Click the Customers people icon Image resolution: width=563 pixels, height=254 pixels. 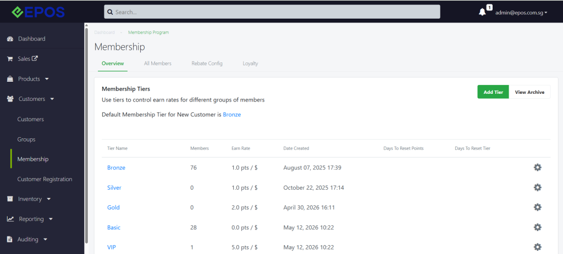[10, 99]
